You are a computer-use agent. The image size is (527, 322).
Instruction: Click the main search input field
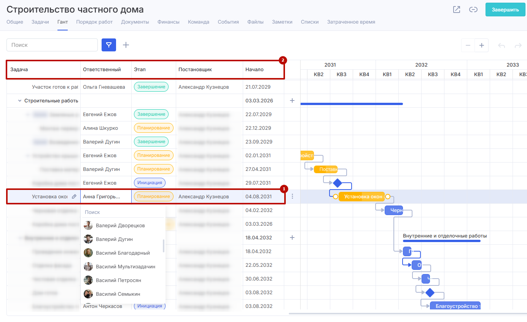coord(52,45)
